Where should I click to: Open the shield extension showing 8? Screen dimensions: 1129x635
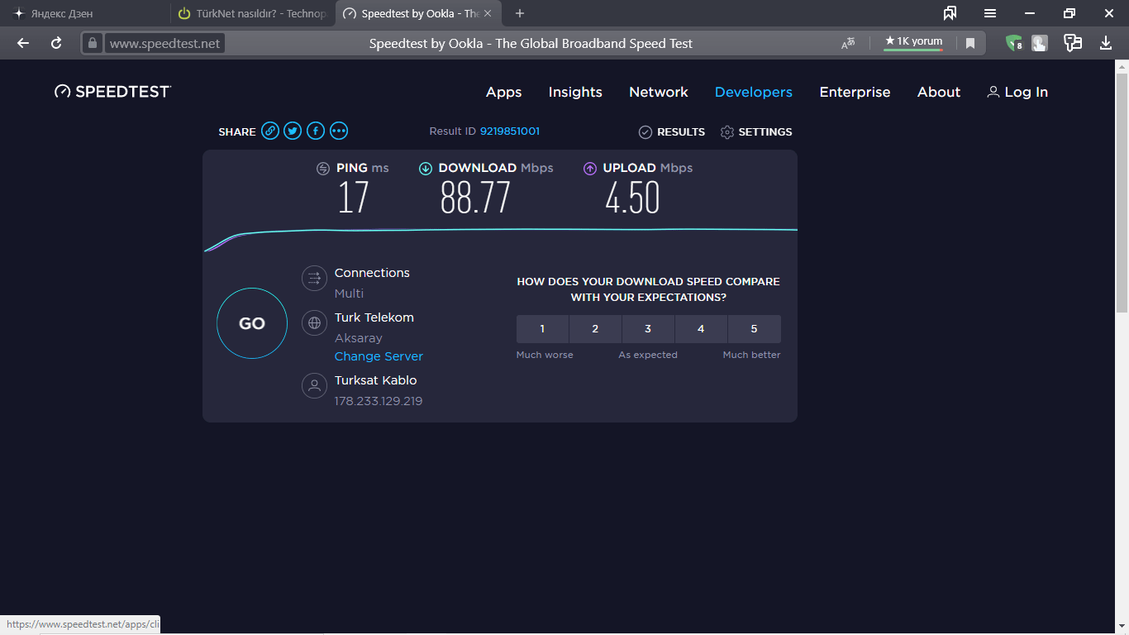[x=1014, y=43]
